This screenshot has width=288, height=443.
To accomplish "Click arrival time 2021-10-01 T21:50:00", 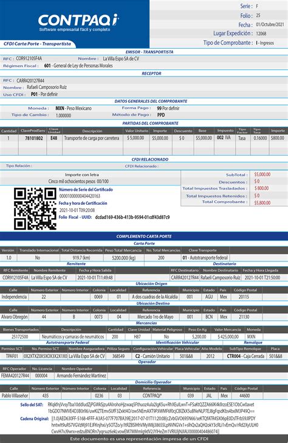I will point(262,278).
